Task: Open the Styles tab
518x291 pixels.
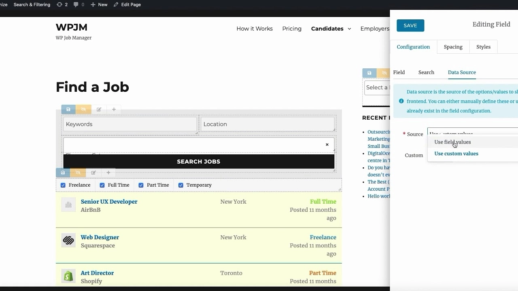Action: (483, 47)
